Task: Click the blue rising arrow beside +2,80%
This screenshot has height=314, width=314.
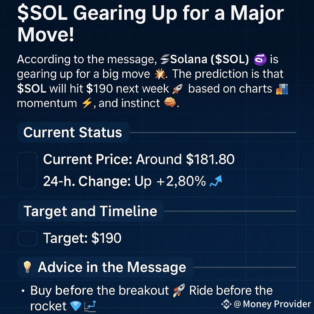Action: [x=216, y=181]
